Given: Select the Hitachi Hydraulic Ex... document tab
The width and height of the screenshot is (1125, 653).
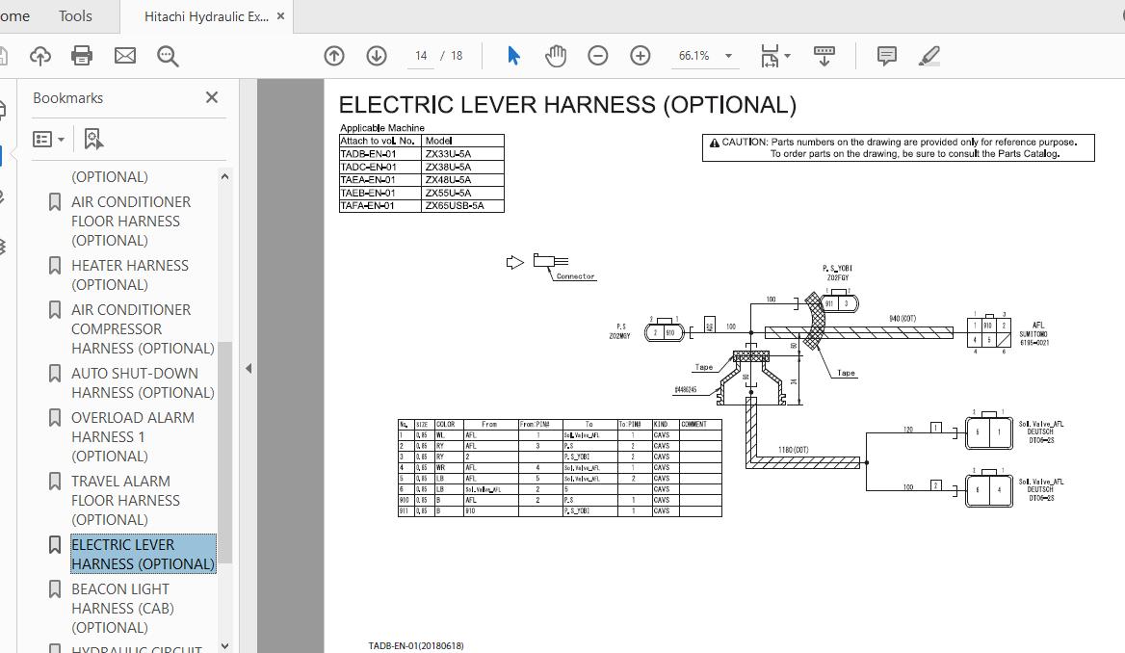Looking at the screenshot, I should (207, 16).
